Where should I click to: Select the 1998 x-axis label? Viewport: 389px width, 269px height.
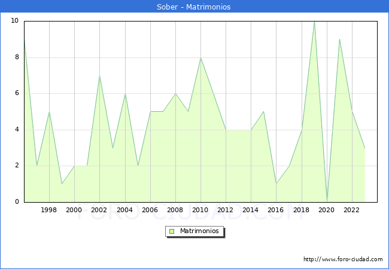[x=48, y=210]
